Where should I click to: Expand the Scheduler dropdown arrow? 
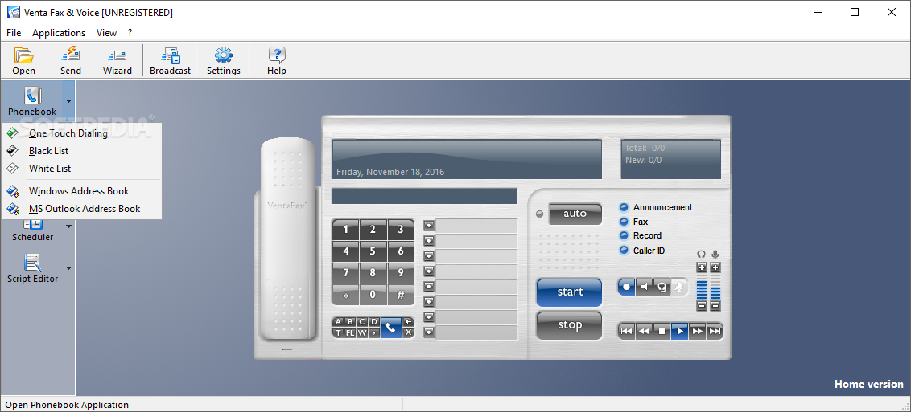pyautogui.click(x=68, y=226)
